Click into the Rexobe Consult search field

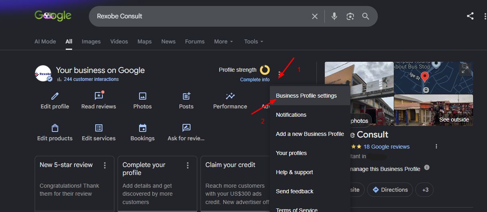click(199, 16)
